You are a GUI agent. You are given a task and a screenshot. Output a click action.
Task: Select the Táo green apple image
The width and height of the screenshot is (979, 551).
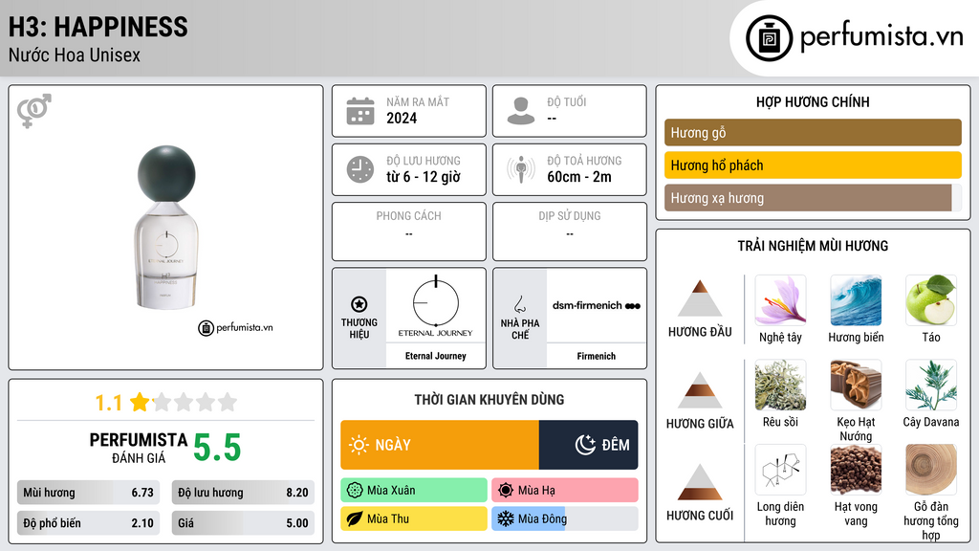[x=931, y=300]
